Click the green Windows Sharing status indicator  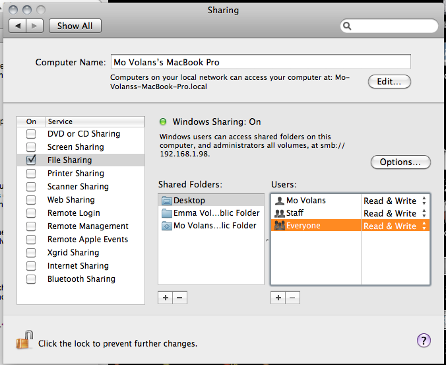click(x=163, y=121)
